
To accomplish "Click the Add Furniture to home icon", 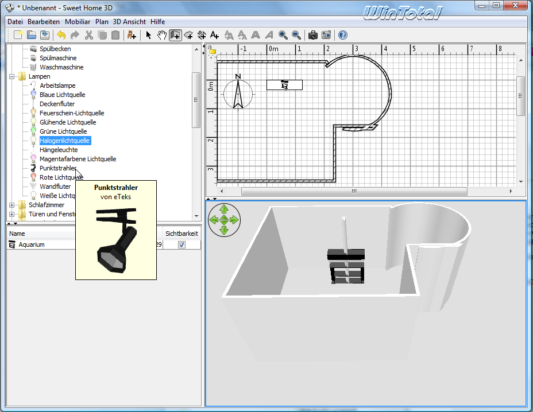I will (x=132, y=35).
